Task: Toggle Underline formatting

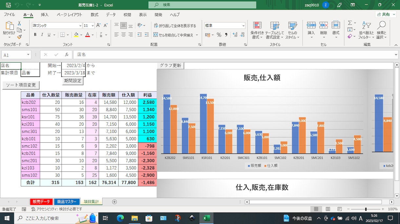Action: tap(49, 35)
